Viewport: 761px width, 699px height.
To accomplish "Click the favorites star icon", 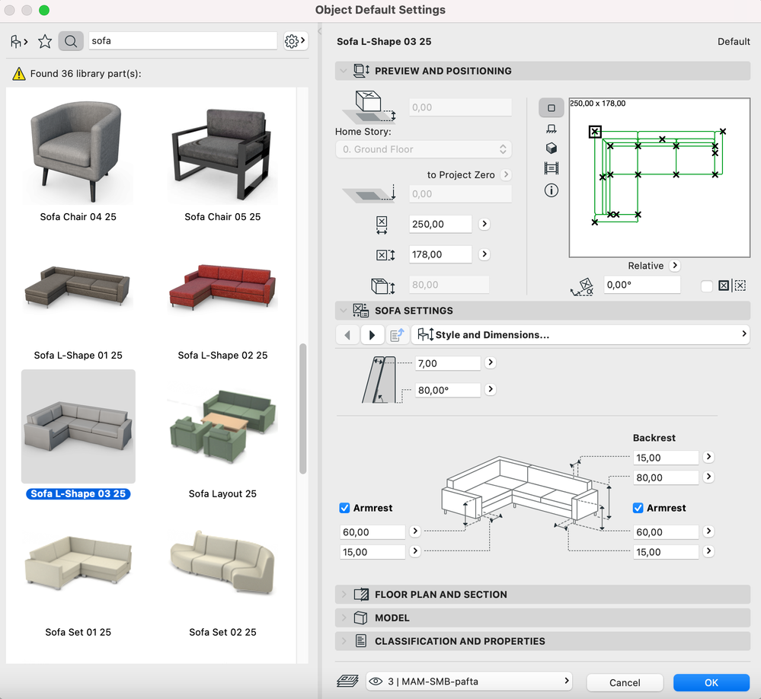I will click(45, 41).
